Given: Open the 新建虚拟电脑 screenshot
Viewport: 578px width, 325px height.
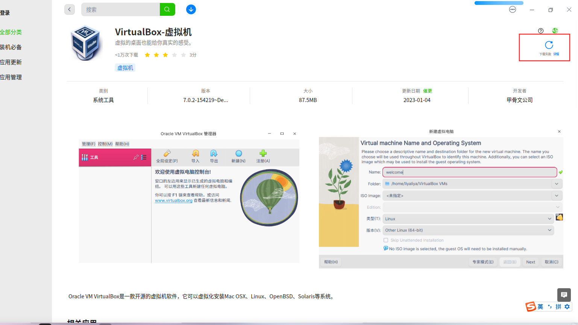Looking at the screenshot, I should [441, 198].
